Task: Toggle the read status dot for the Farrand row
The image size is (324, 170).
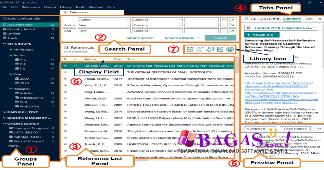Action: [x=65, y=66]
